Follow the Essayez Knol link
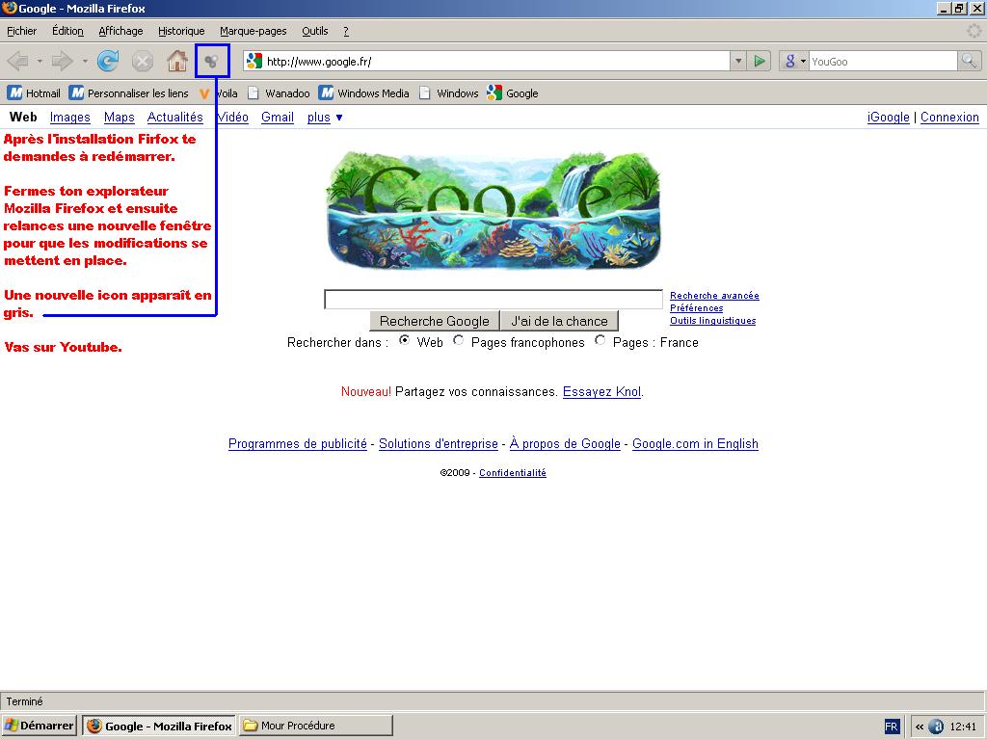The width and height of the screenshot is (987, 740). click(601, 392)
